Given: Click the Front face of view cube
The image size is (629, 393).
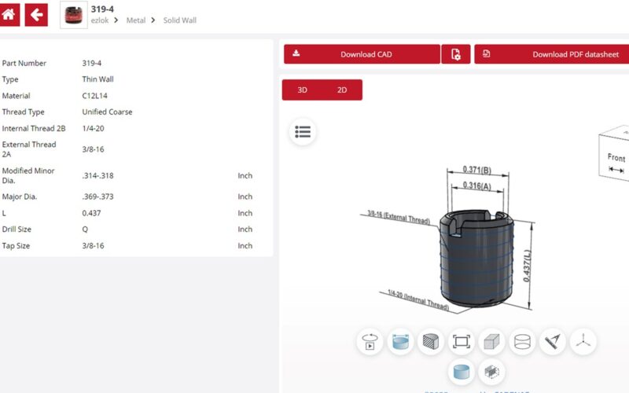Looking at the screenshot, I should (616, 159).
